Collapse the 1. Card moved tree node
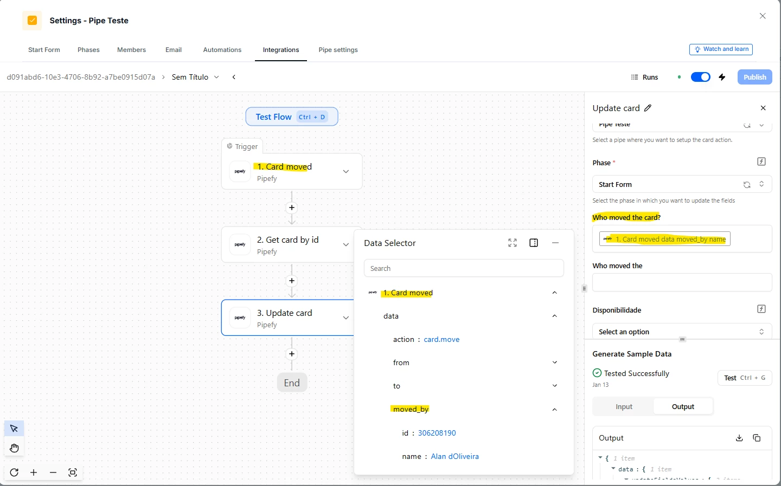781x486 pixels. 554,293
